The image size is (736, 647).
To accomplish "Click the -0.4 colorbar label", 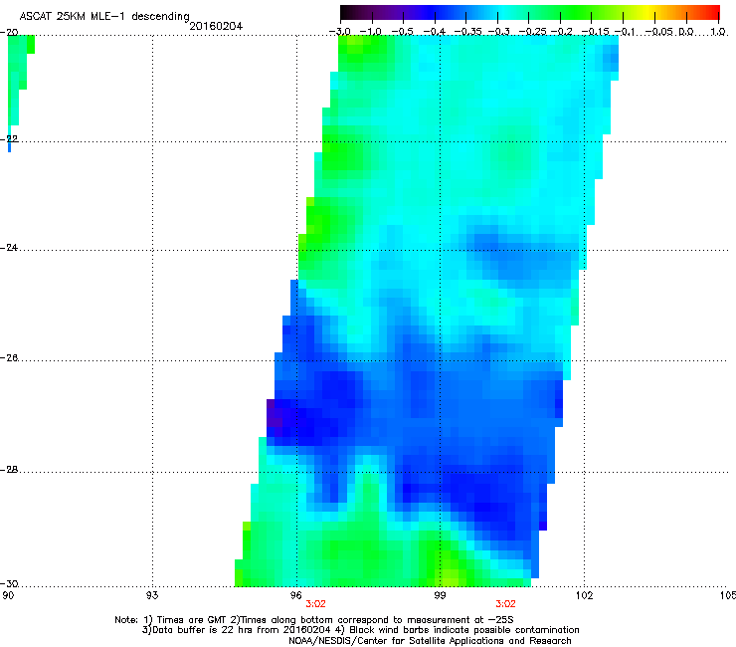I will tap(435, 32).
